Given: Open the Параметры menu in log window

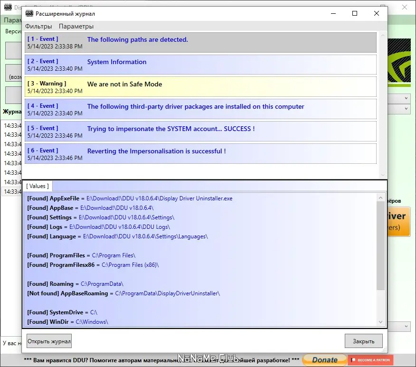Looking at the screenshot, I should pos(76,26).
